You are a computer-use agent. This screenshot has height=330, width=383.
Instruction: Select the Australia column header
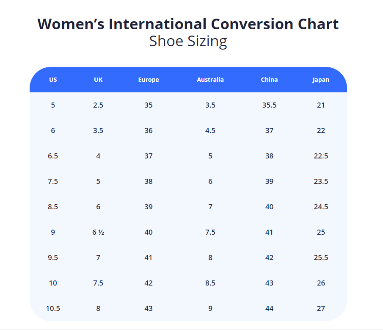tap(210, 80)
